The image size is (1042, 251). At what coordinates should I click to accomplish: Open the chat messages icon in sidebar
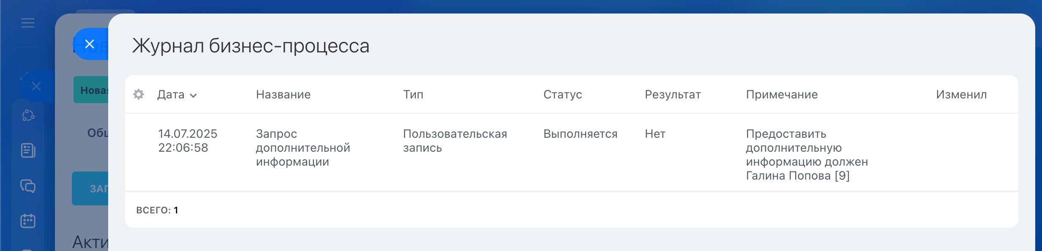coord(28,186)
